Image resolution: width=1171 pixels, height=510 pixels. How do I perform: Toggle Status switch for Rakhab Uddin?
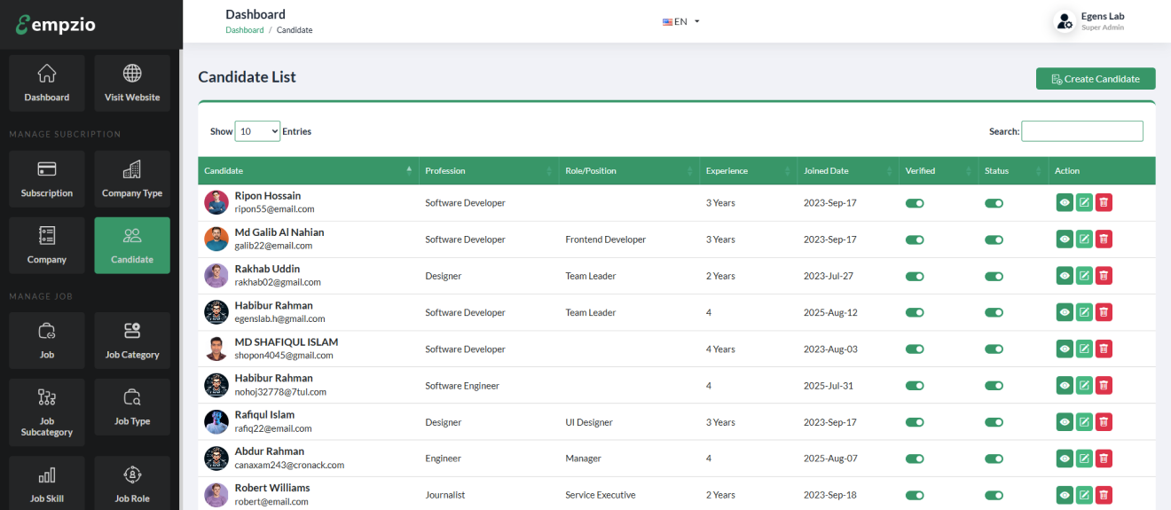tap(994, 276)
